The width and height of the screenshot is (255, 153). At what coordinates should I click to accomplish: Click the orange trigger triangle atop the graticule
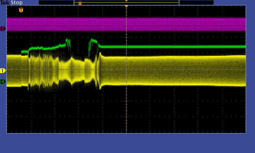pyautogui.click(x=127, y=6)
